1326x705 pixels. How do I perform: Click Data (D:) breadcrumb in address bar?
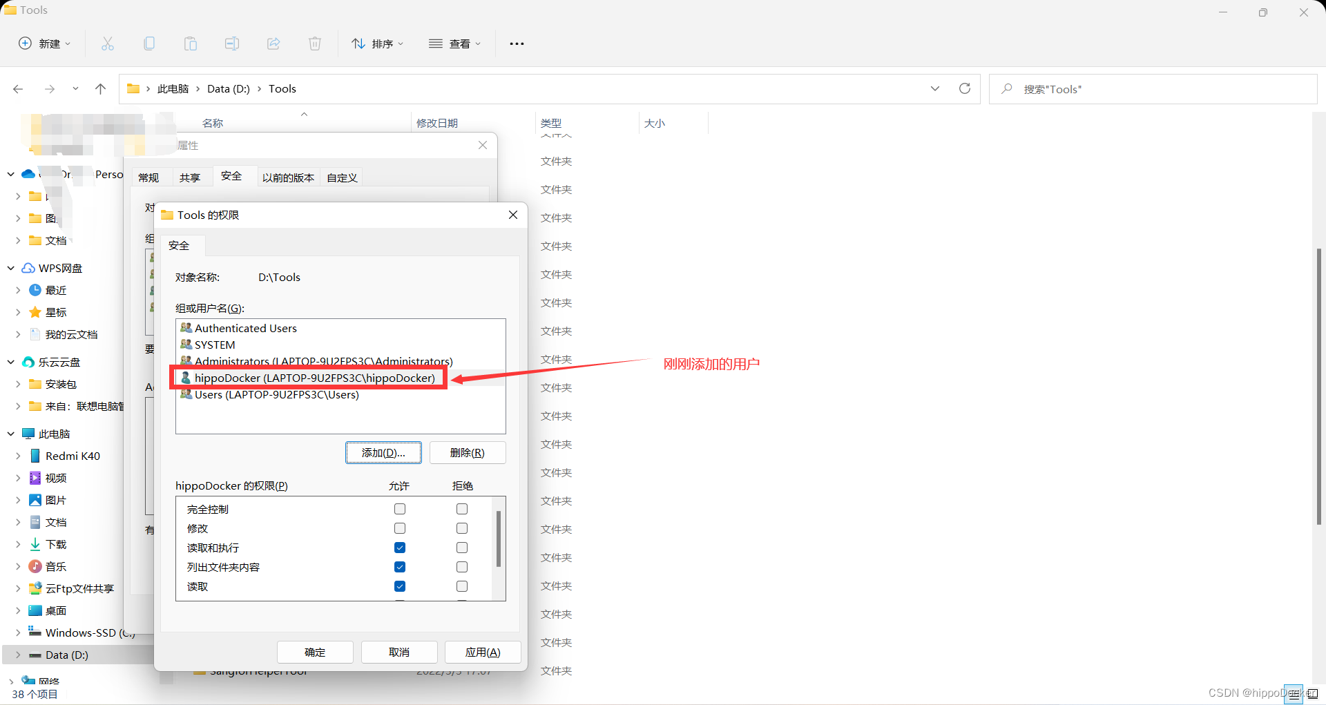coord(229,89)
